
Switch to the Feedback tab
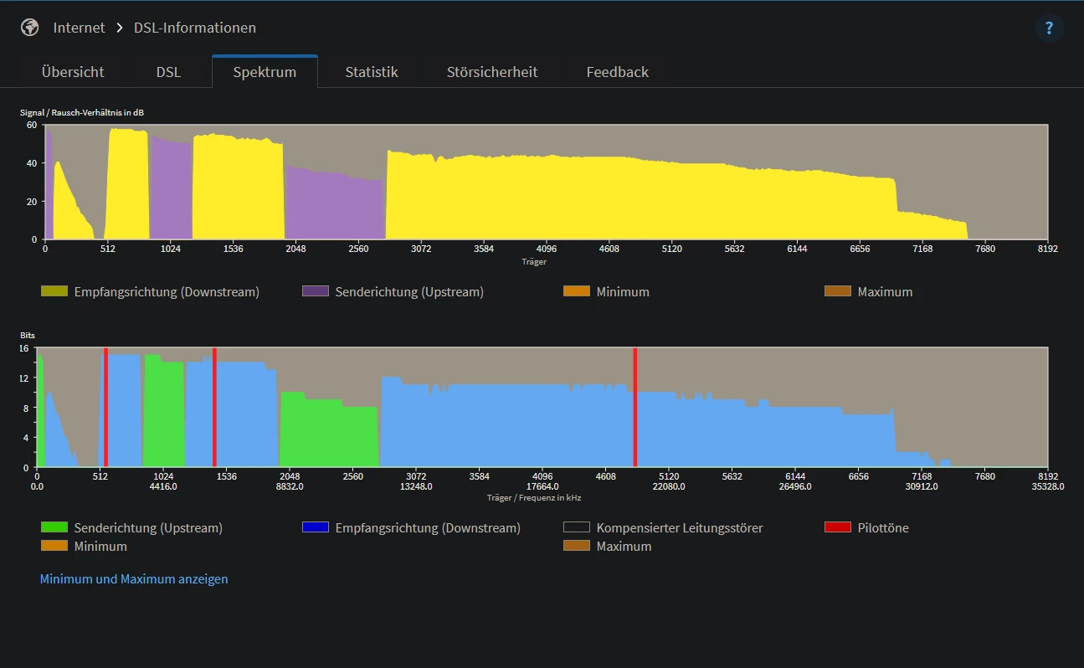[617, 72]
